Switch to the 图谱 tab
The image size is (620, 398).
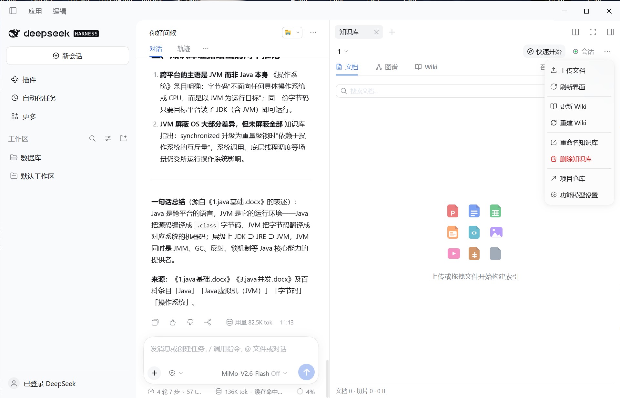[x=387, y=67]
